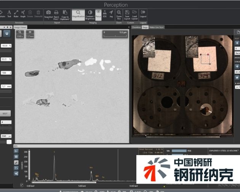Adjust slider under the 52.22 % field

tap(6, 64)
